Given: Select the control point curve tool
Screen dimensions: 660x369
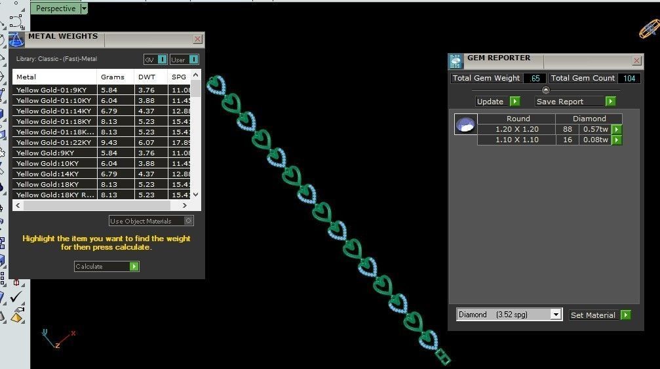Looking at the screenshot, I should (x=16, y=22).
